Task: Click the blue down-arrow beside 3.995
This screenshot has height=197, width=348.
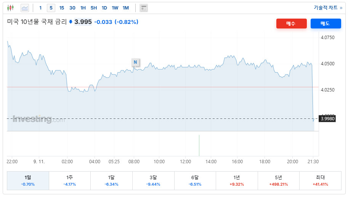Action: pyautogui.click(x=71, y=22)
